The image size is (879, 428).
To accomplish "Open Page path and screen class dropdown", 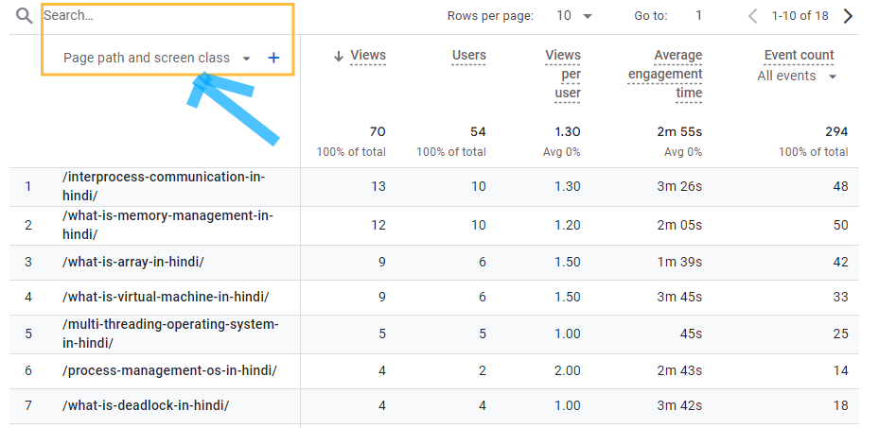I will [157, 58].
